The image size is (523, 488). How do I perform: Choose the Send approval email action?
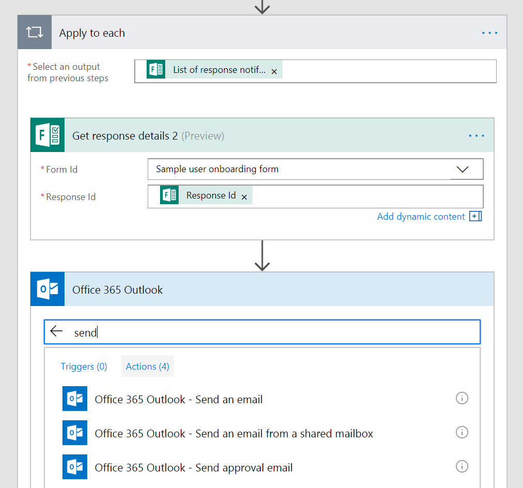pyautogui.click(x=194, y=467)
